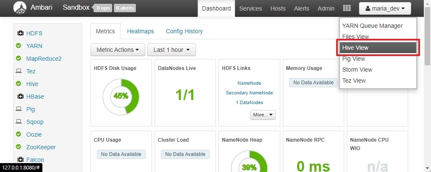
Task: Click the green status check next to ZooKeeper
Action: click(x=18, y=147)
